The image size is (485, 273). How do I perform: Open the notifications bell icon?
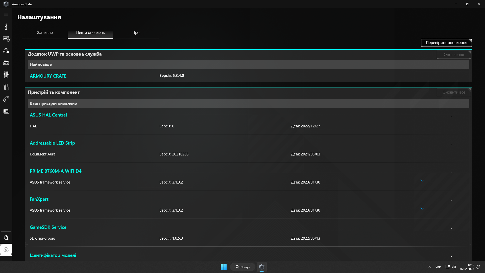click(478, 267)
